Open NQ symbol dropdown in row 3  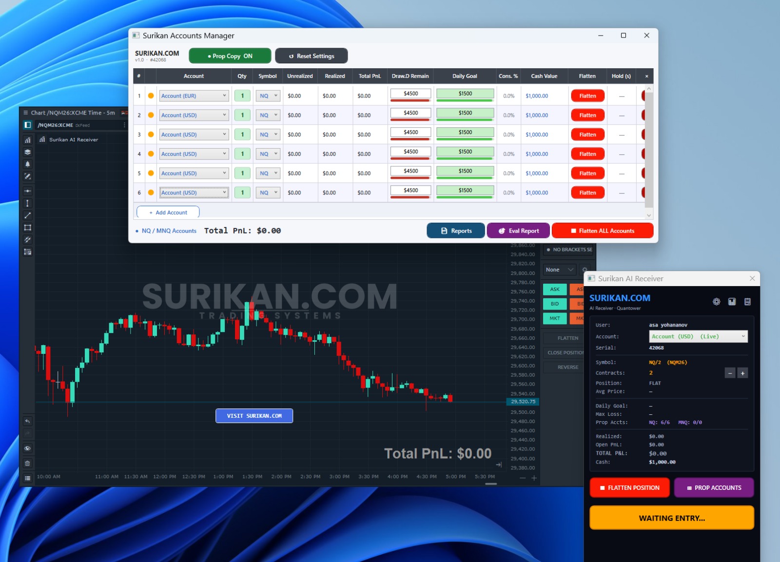click(x=268, y=135)
